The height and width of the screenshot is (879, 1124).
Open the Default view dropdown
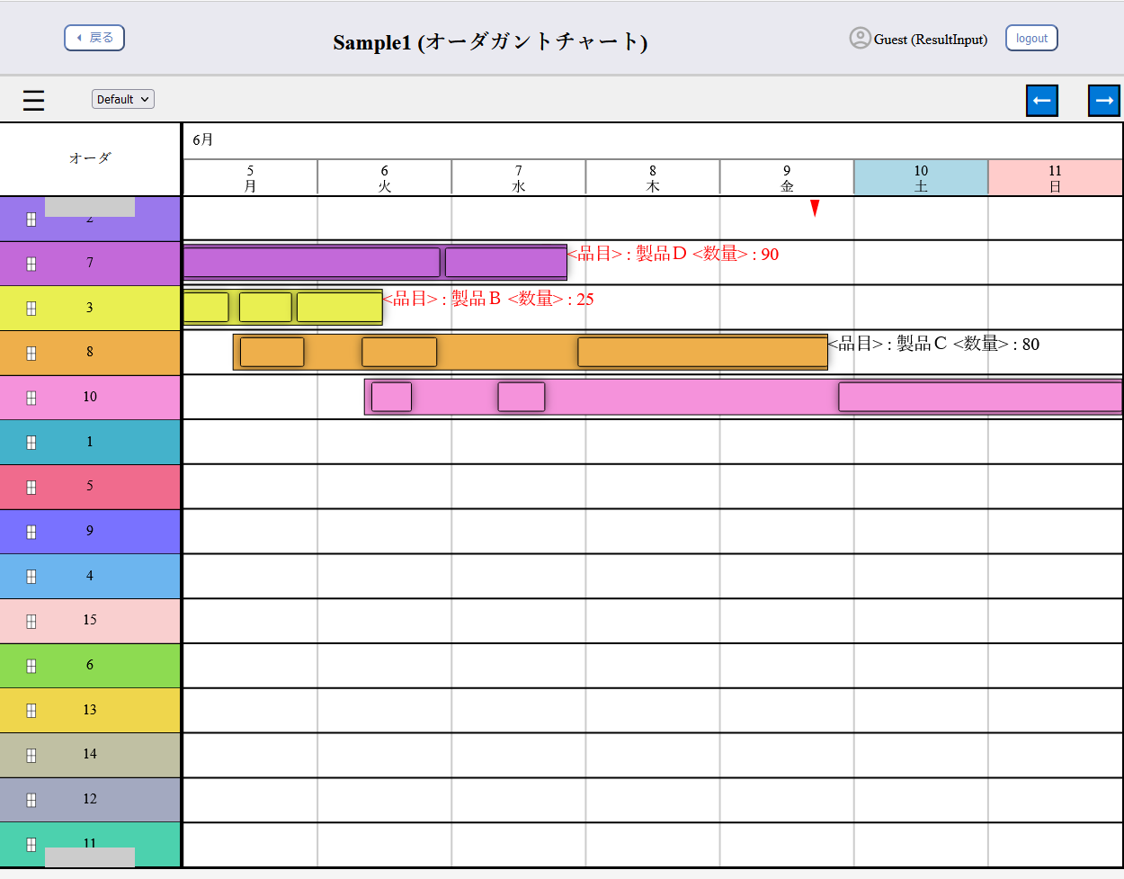122,99
